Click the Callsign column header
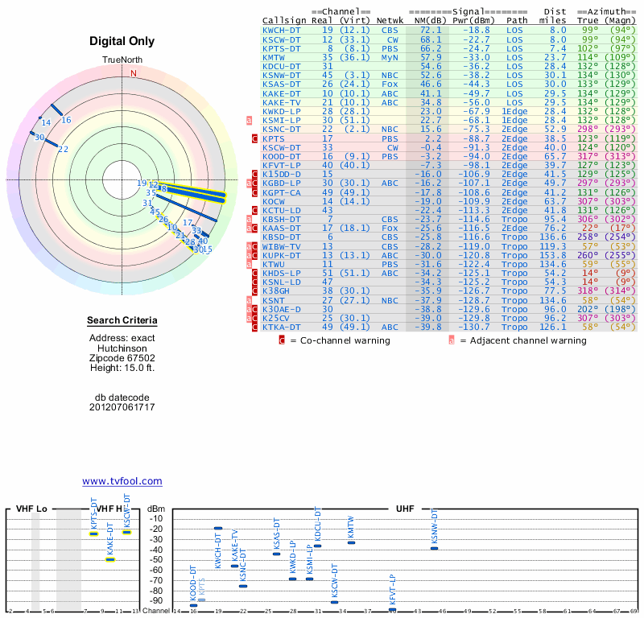The width and height of the screenshot is (644, 618). point(285,20)
